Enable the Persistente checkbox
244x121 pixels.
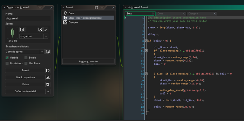(7, 63)
